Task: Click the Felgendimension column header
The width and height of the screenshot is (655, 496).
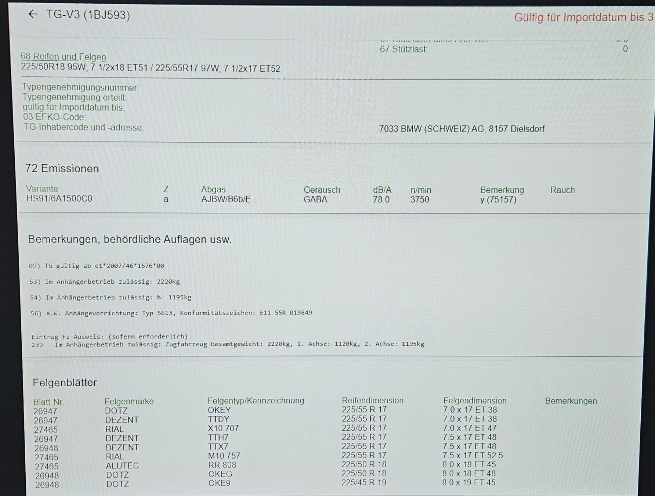Action: (x=475, y=401)
